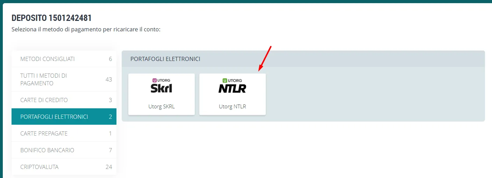The width and height of the screenshot is (492, 178).
Task: Click the count 6 beside Metodi Consigliati
Action: click(x=110, y=59)
